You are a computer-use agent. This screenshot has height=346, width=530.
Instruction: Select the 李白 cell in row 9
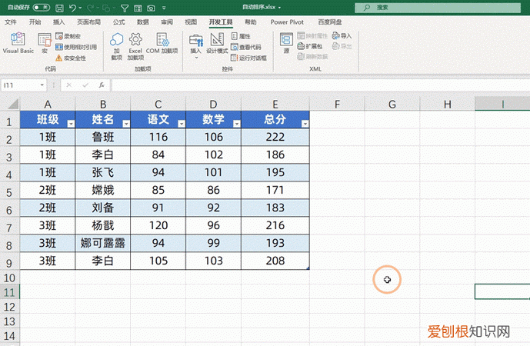pyautogui.click(x=103, y=261)
